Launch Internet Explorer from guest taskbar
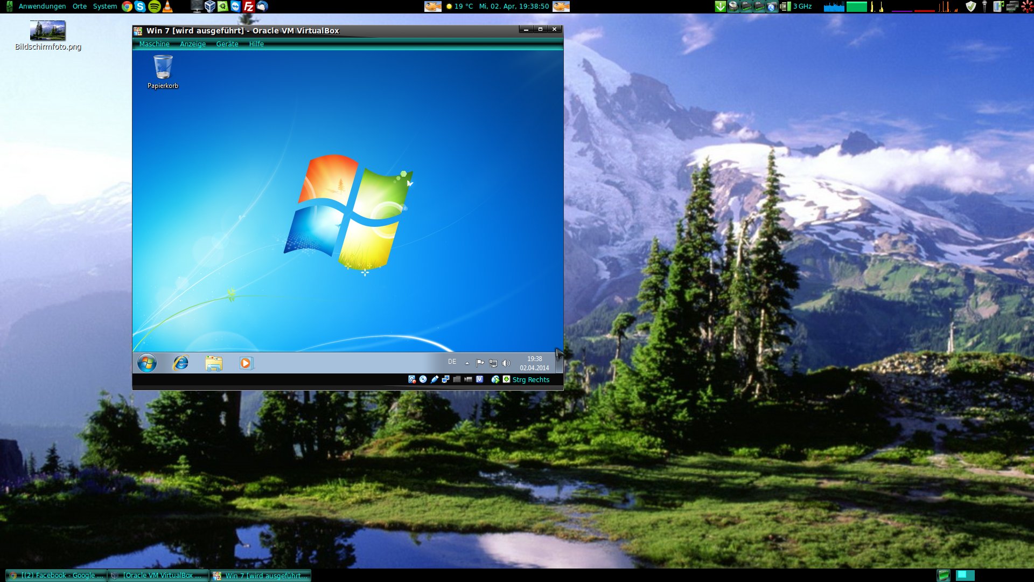The height and width of the screenshot is (582, 1034). [180, 363]
